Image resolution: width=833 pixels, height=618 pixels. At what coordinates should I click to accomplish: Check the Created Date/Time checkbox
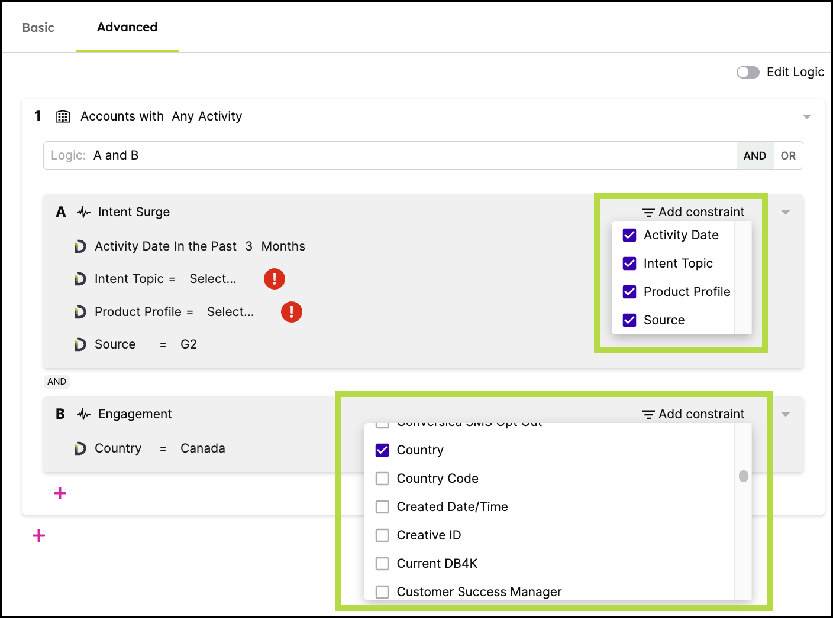(382, 507)
